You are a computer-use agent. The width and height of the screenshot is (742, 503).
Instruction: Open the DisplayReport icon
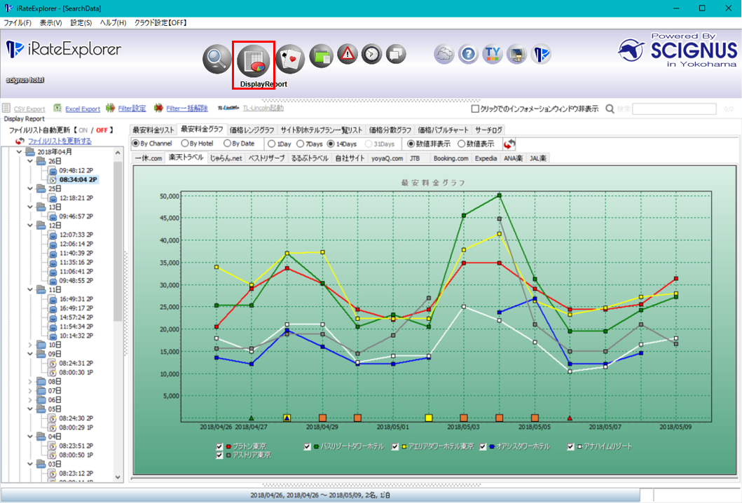point(253,60)
